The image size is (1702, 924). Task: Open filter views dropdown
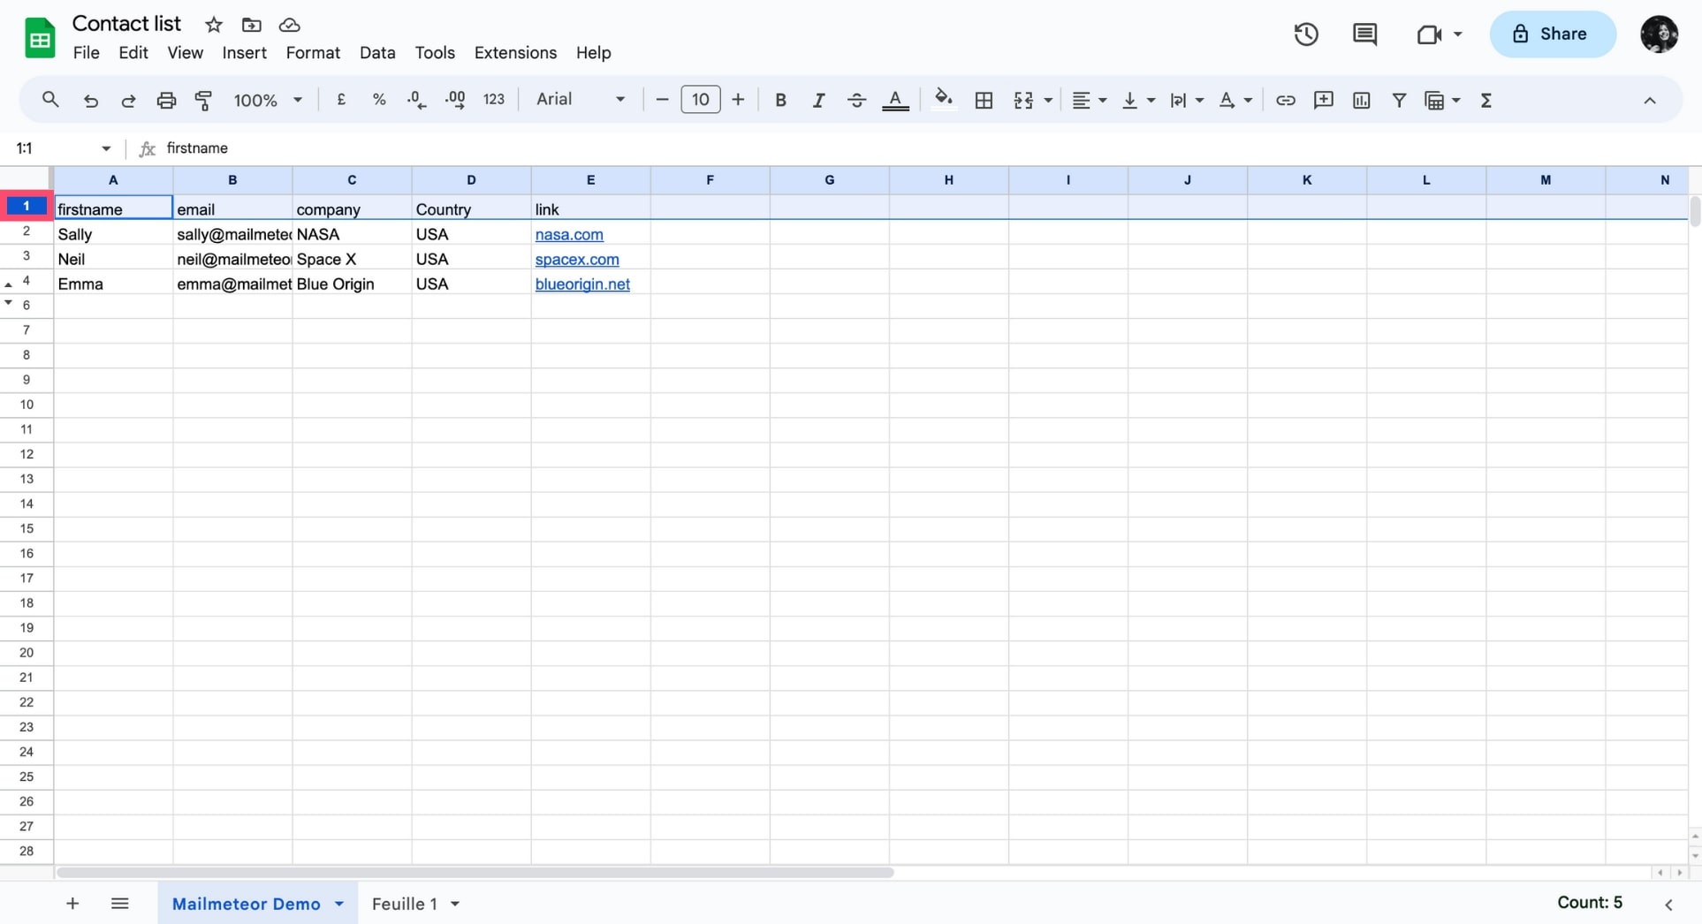click(1456, 101)
